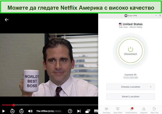The width and height of the screenshot is (162, 114).
Task: Open subtitles and audio icon
Action: pyautogui.click(x=96, y=111)
